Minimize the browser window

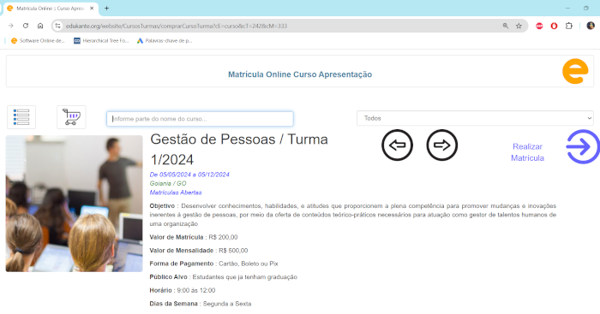pos(567,8)
